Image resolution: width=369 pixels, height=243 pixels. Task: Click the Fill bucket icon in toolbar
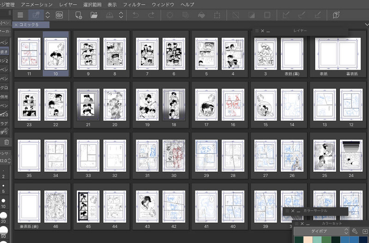(x=201, y=15)
